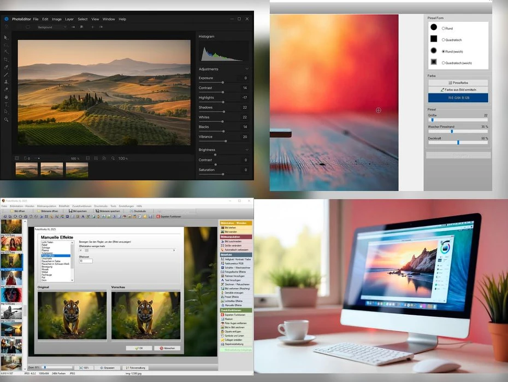
Task: Open the Background layer dropdown
Action: [x=52, y=27]
